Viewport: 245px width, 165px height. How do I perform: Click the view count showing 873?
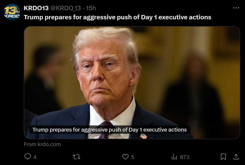click(185, 157)
